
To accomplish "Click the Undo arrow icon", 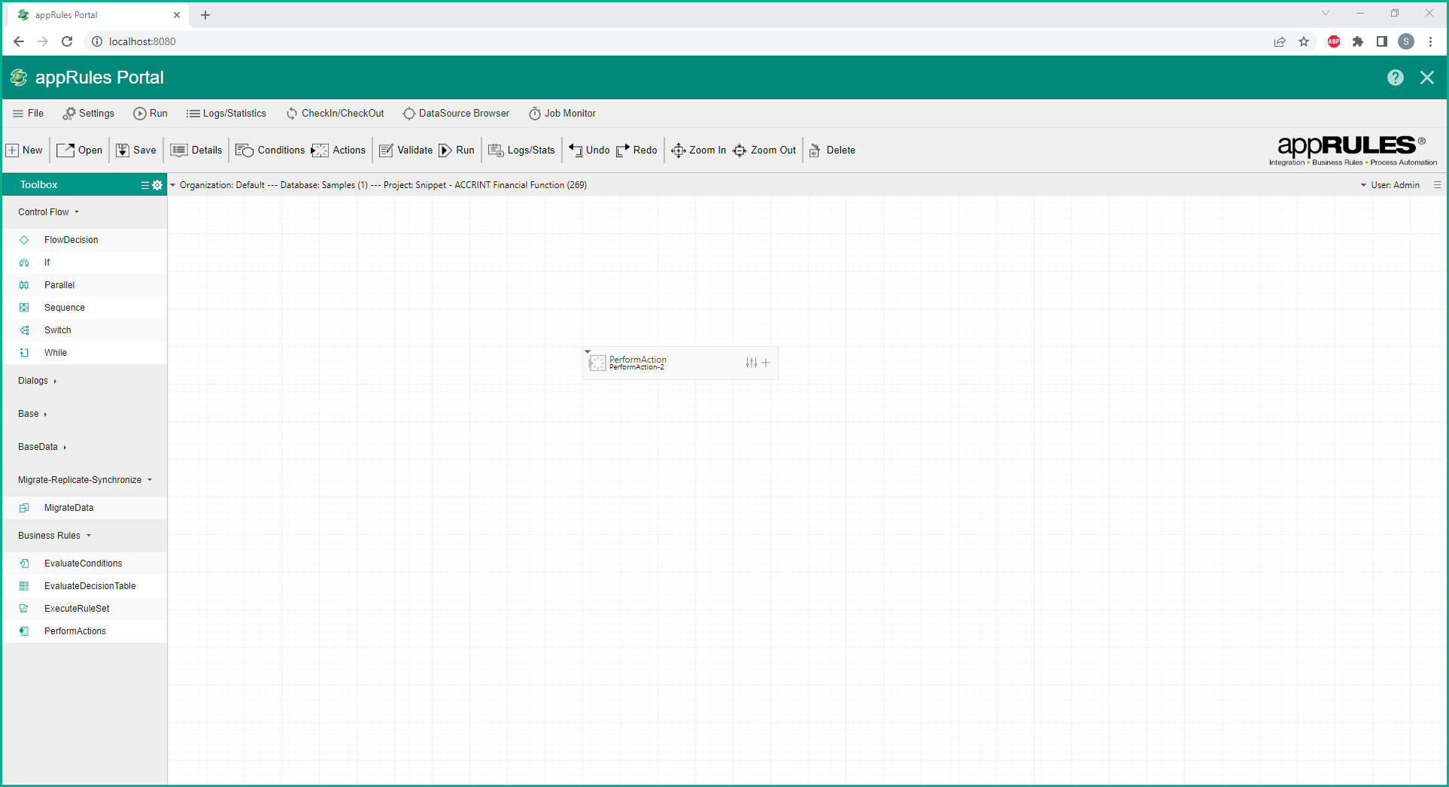I will [x=576, y=150].
